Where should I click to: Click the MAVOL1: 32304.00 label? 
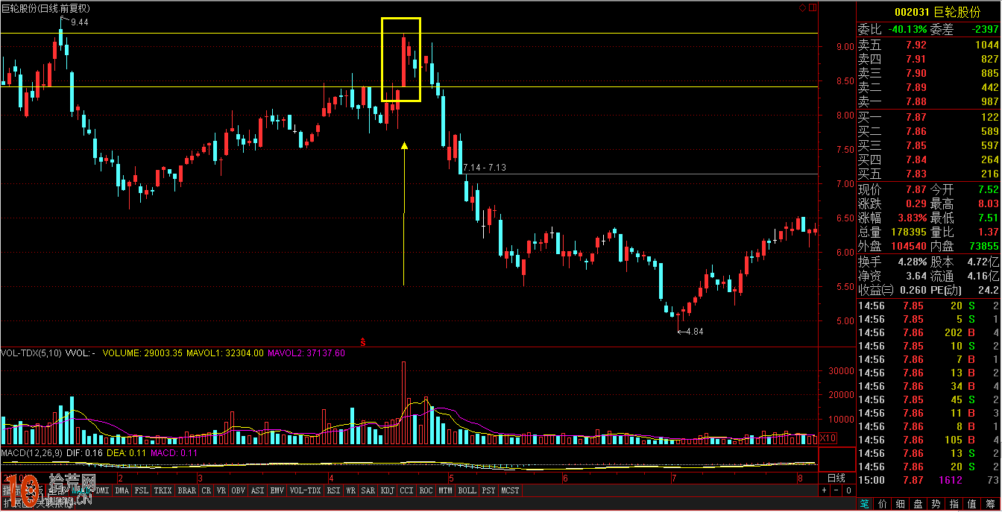point(224,353)
